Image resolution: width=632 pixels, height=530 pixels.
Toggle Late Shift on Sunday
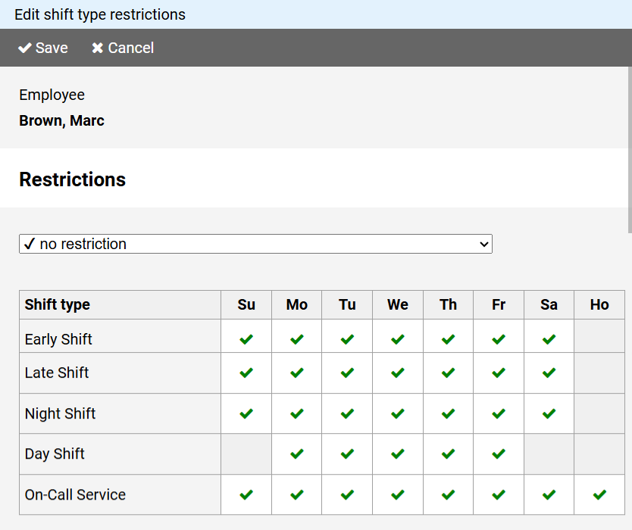[246, 373]
